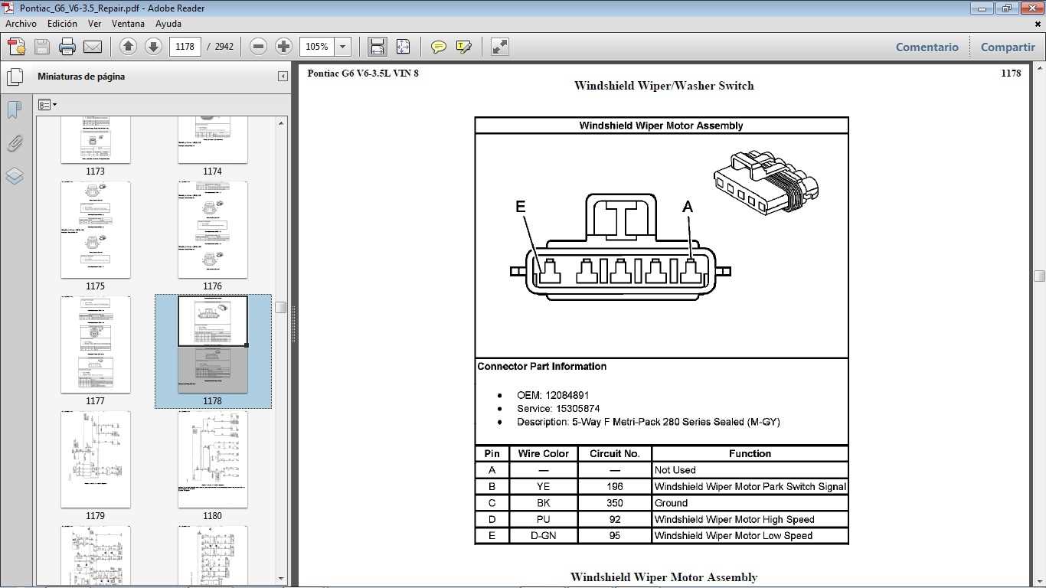The image size is (1046, 588).
Task: Collapse the thumbnails pane with arrow button
Action: (x=283, y=77)
